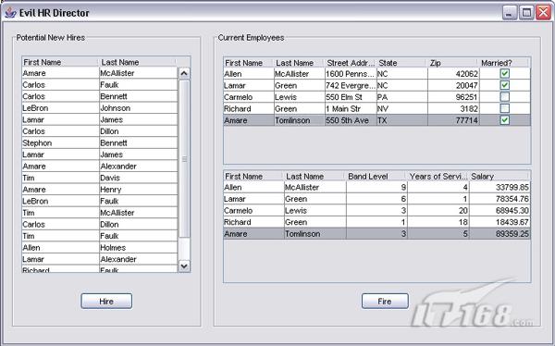Click the Band Level column header
The width and height of the screenshot is (555, 346).
click(x=376, y=176)
